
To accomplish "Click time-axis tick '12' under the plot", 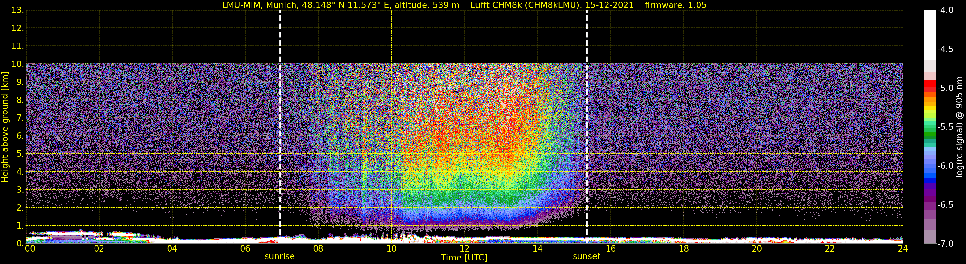I will click(x=465, y=249).
